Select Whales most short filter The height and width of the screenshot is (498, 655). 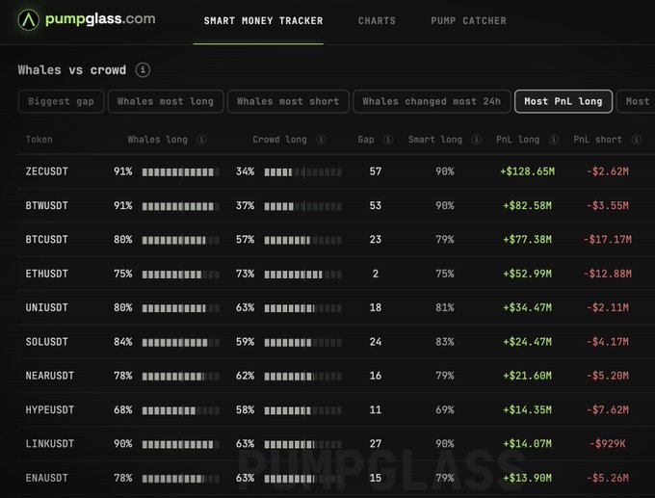(288, 101)
